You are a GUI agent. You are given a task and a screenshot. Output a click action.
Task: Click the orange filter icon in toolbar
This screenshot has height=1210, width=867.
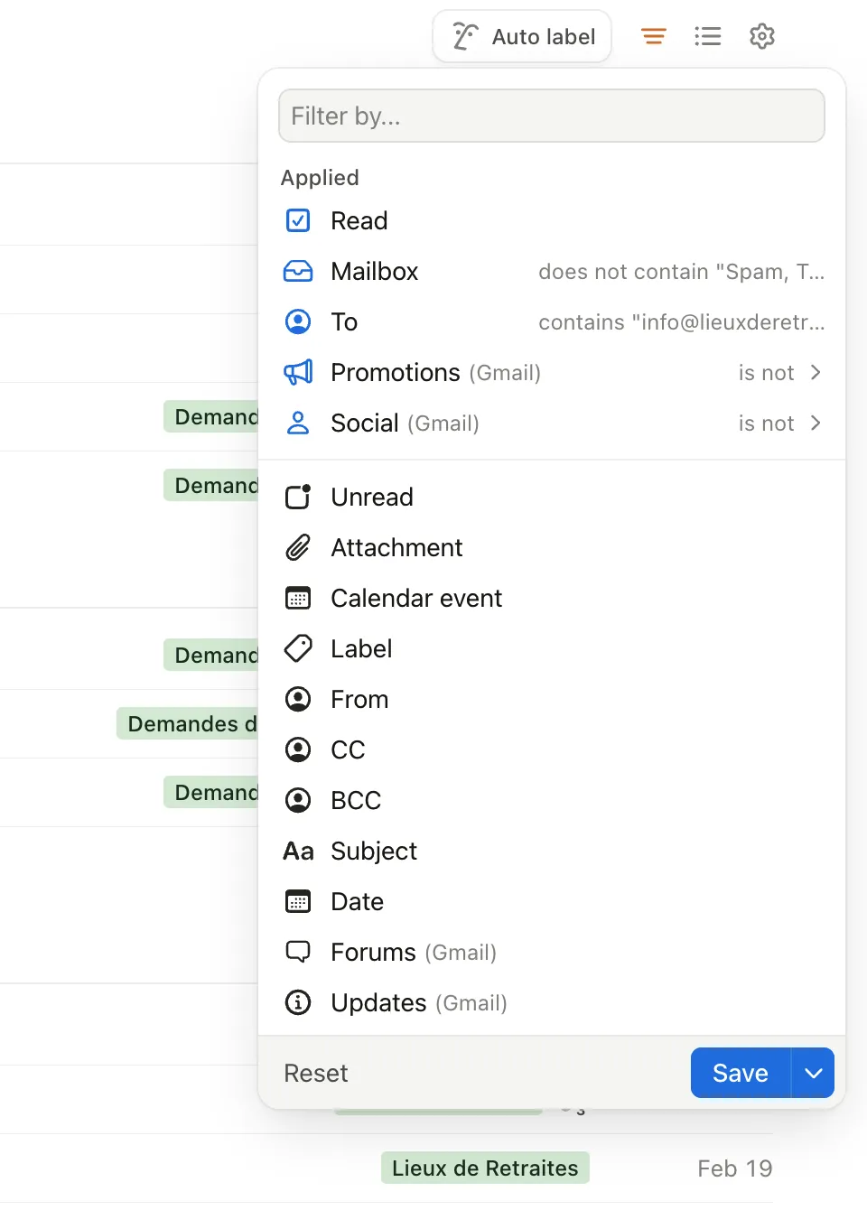point(653,36)
